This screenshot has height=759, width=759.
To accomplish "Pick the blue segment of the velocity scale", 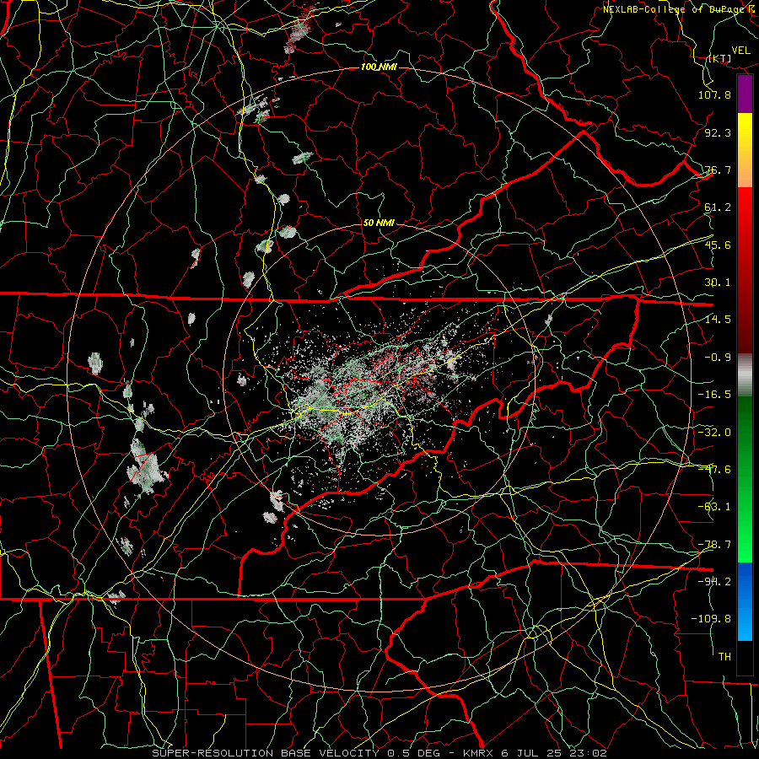I will [x=745, y=601].
